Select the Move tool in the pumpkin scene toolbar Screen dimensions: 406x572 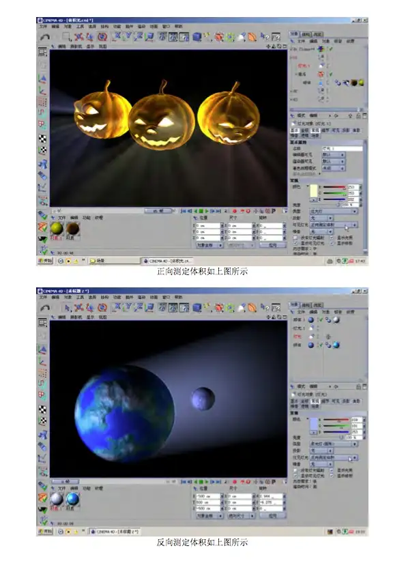pyautogui.click(x=79, y=36)
